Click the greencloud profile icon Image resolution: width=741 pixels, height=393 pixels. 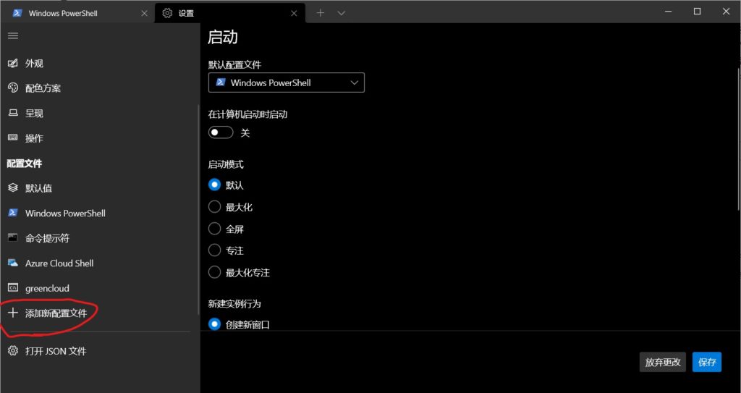point(13,287)
